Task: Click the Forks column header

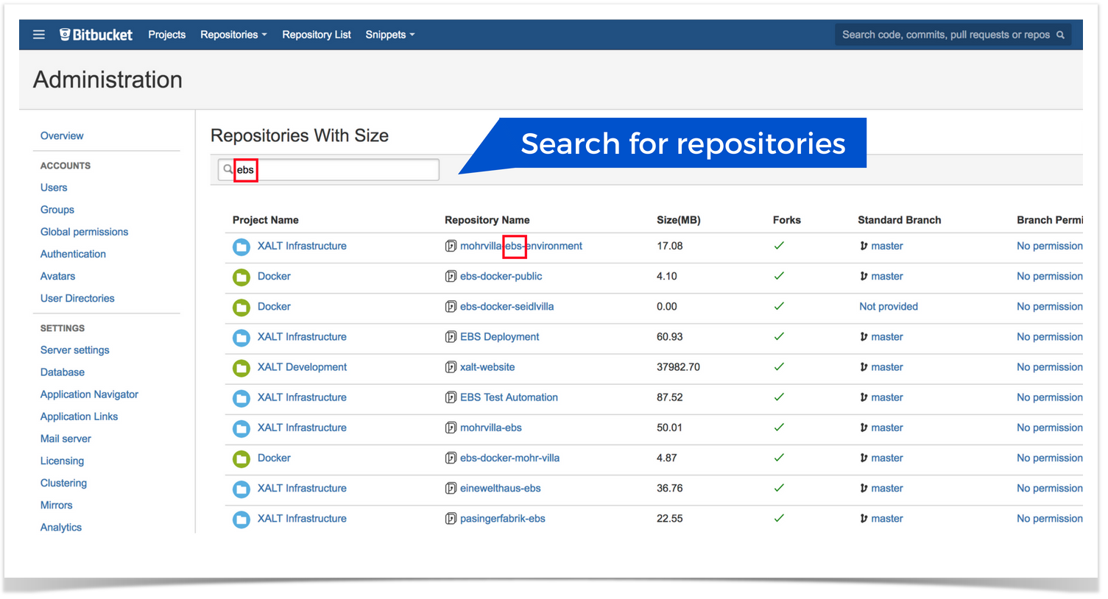Action: (787, 219)
